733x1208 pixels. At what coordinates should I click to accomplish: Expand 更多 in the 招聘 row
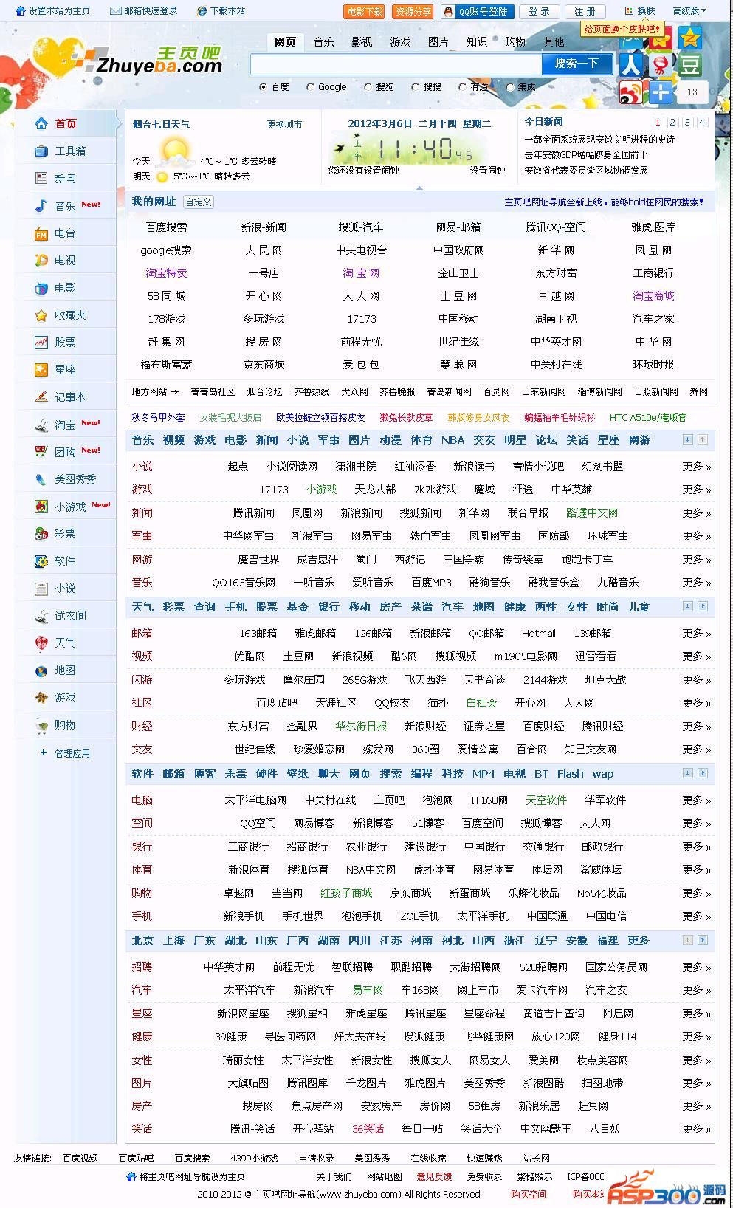(696, 967)
